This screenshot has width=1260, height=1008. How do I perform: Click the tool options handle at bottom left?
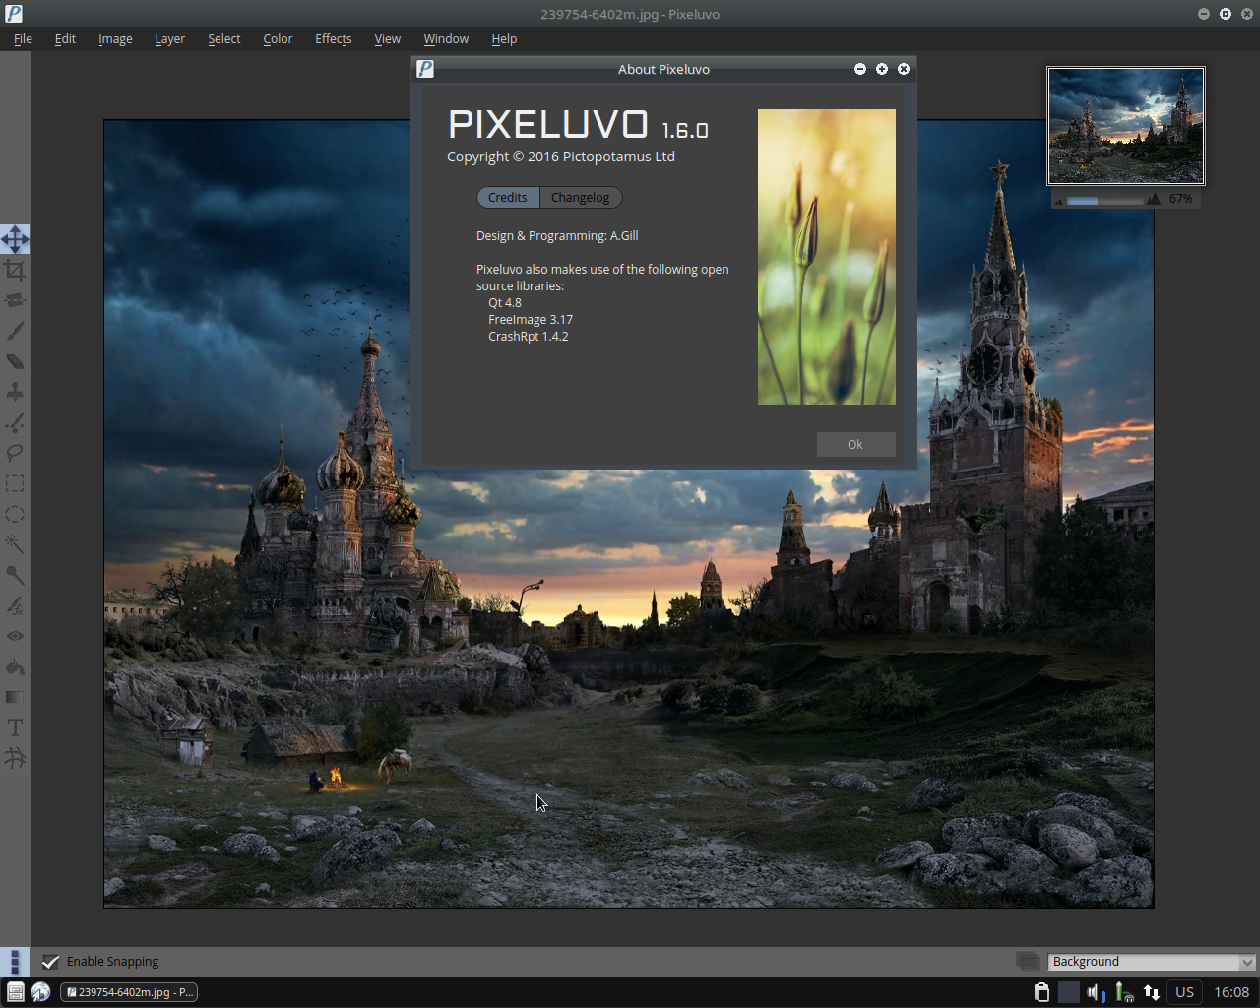point(15,962)
